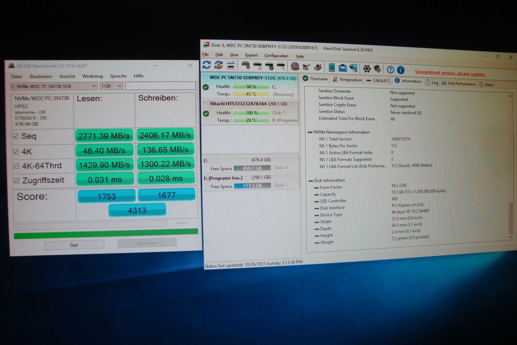Toggle the Zugriffszeit test checkbox
This screenshot has height=345, width=517.
[x=17, y=180]
